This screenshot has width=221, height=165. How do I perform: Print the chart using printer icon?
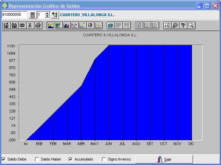click(38, 25)
